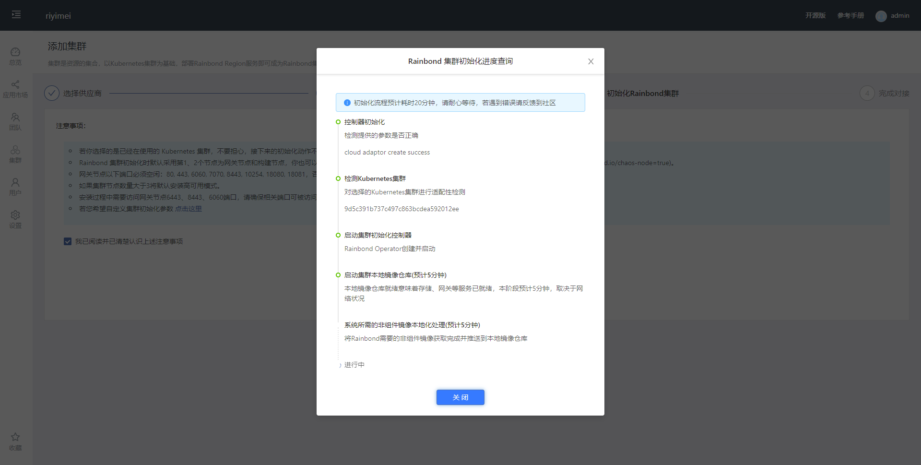921x465 pixels.
Task: Open the 应用市场 share icon
Action: (x=15, y=84)
